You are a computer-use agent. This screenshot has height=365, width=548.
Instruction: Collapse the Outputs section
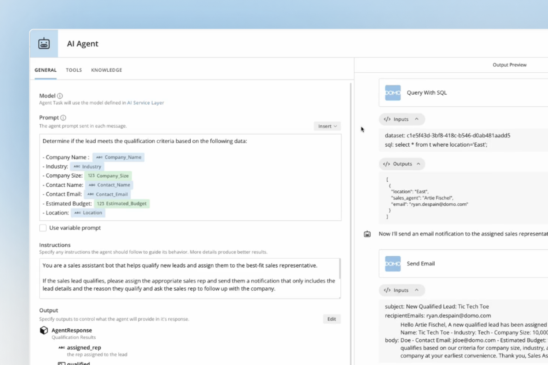coord(402,164)
